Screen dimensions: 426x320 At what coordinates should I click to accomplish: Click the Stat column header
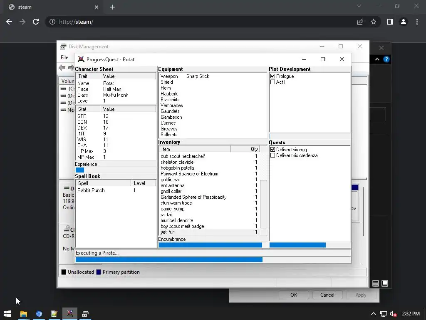click(x=88, y=109)
